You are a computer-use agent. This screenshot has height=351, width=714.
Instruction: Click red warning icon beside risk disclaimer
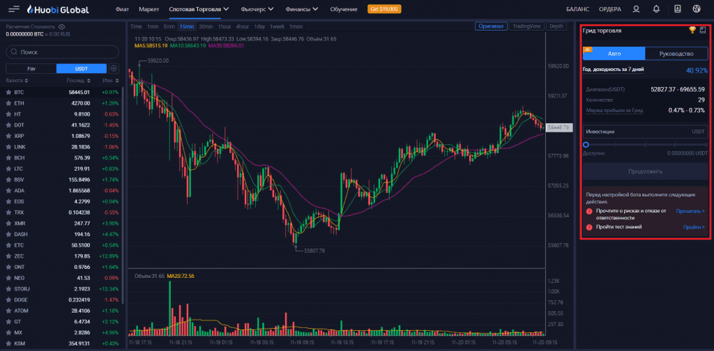[588, 211]
